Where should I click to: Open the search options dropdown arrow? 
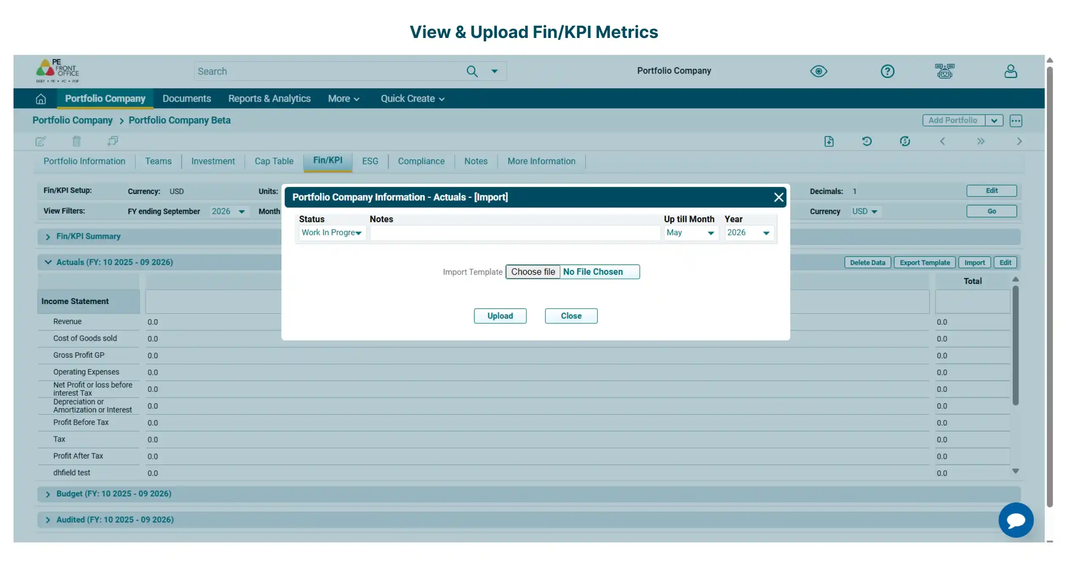point(494,71)
